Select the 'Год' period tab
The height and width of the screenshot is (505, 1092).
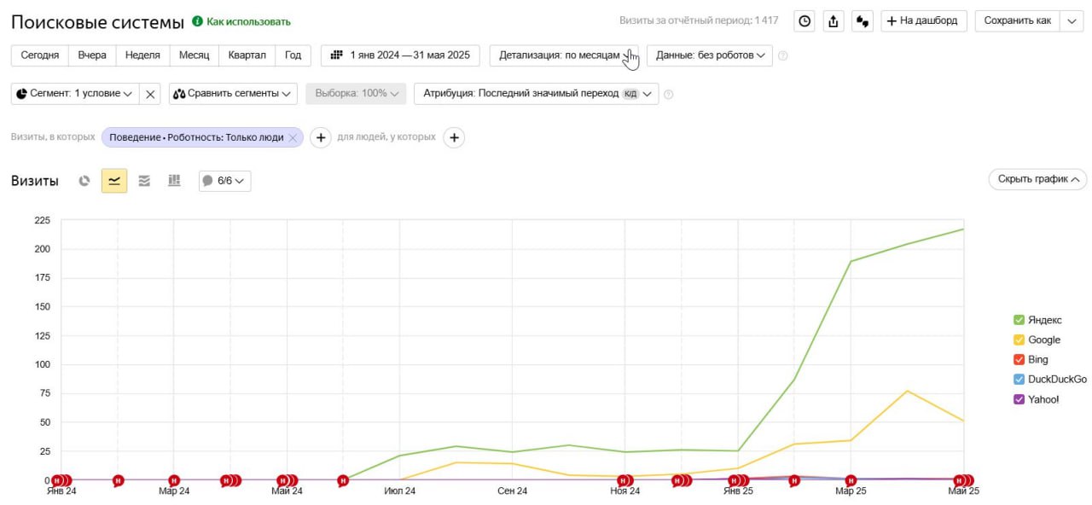pyautogui.click(x=293, y=55)
